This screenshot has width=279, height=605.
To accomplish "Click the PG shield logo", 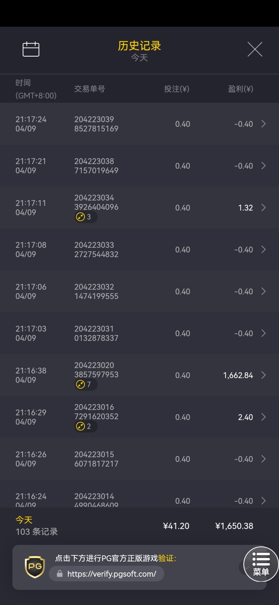I will point(35,567).
